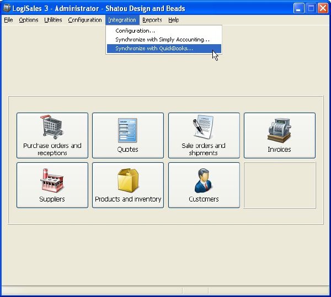
Task: Open the Help menu
Action: [x=174, y=20]
